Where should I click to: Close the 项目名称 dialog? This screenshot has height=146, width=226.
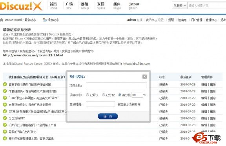click(x=144, y=77)
